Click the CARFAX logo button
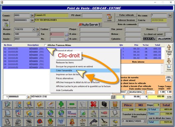The width and height of the screenshot is (175, 127). (149, 39)
